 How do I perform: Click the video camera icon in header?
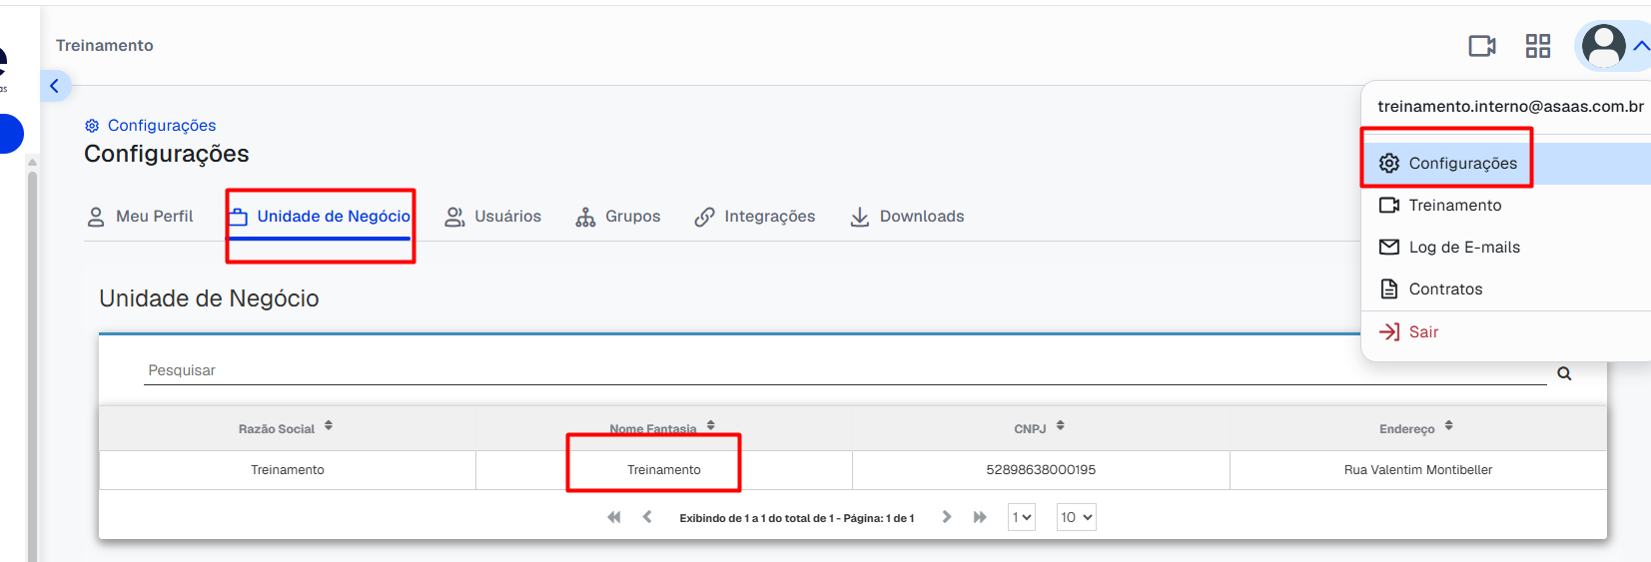tap(1482, 46)
